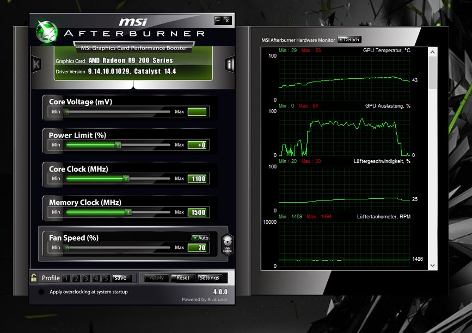Click the Core Voltage Min label
Screen dimensions: 472x333
coord(56,111)
